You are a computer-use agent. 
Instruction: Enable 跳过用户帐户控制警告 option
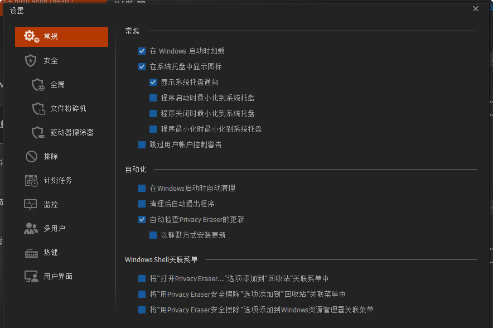[x=142, y=144]
